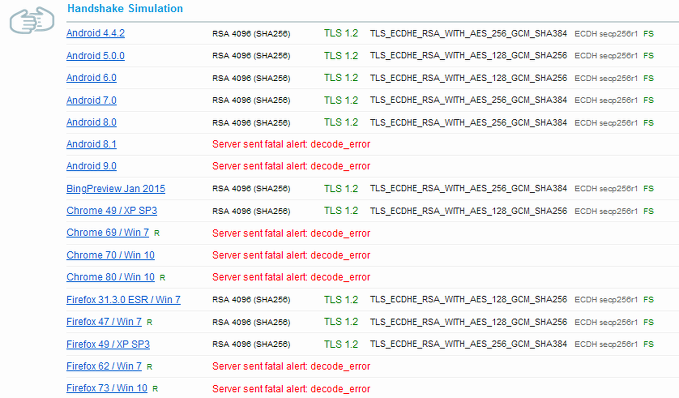
Task: Open the Chrome 70 / Win 10 link
Action: 111,255
